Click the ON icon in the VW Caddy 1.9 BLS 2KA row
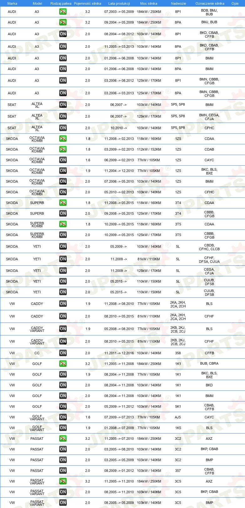The height and width of the screenshot is (508, 245). (x=63, y=304)
